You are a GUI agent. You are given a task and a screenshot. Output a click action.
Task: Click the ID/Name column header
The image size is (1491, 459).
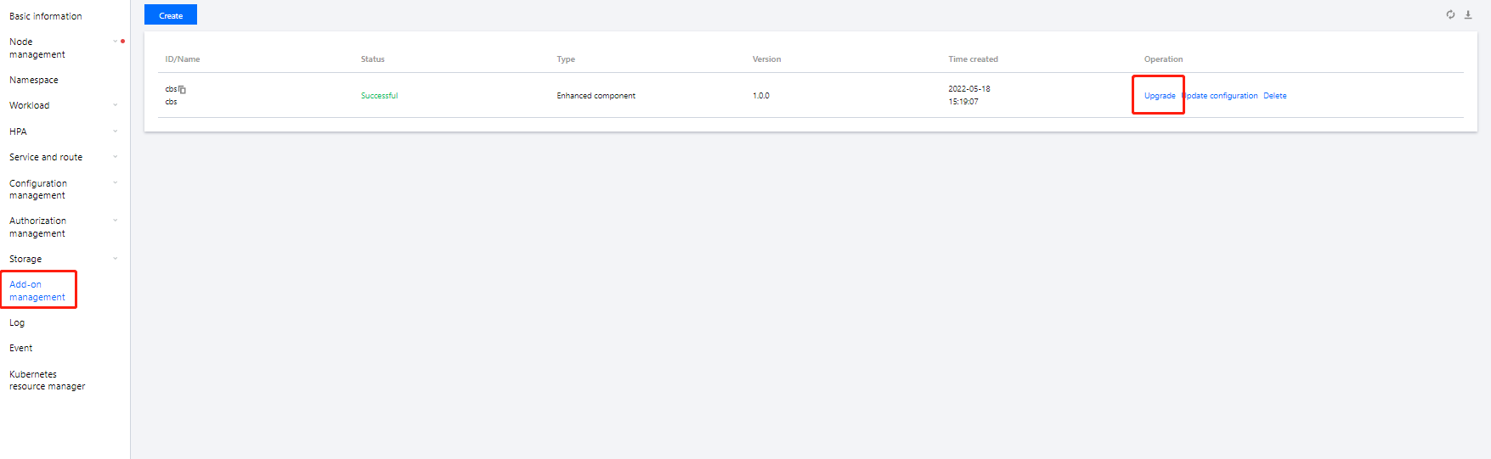click(x=183, y=59)
